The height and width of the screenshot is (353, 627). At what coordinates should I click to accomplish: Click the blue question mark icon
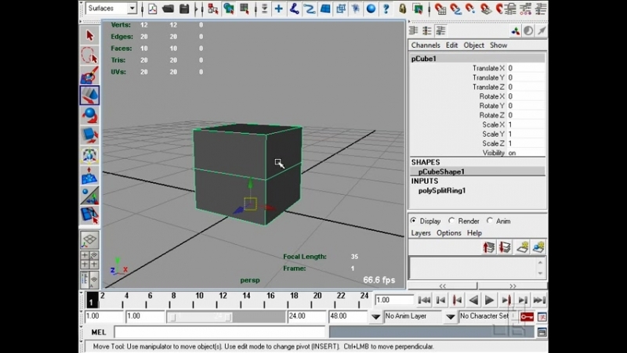tap(386, 9)
